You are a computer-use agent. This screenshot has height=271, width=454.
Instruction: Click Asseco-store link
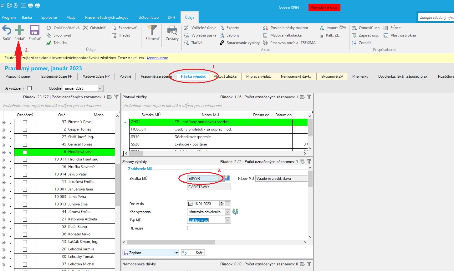tap(157, 58)
